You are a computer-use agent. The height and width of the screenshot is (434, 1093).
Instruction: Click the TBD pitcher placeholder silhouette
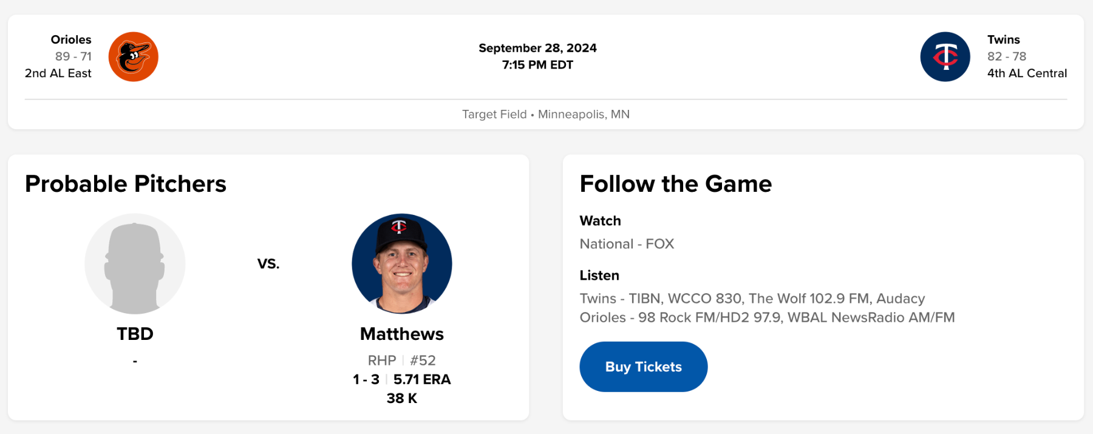point(135,263)
